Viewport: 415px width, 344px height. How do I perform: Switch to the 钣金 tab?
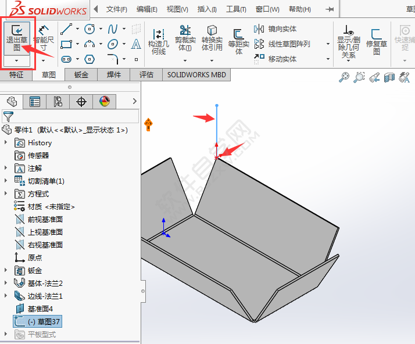pyautogui.click(x=81, y=74)
